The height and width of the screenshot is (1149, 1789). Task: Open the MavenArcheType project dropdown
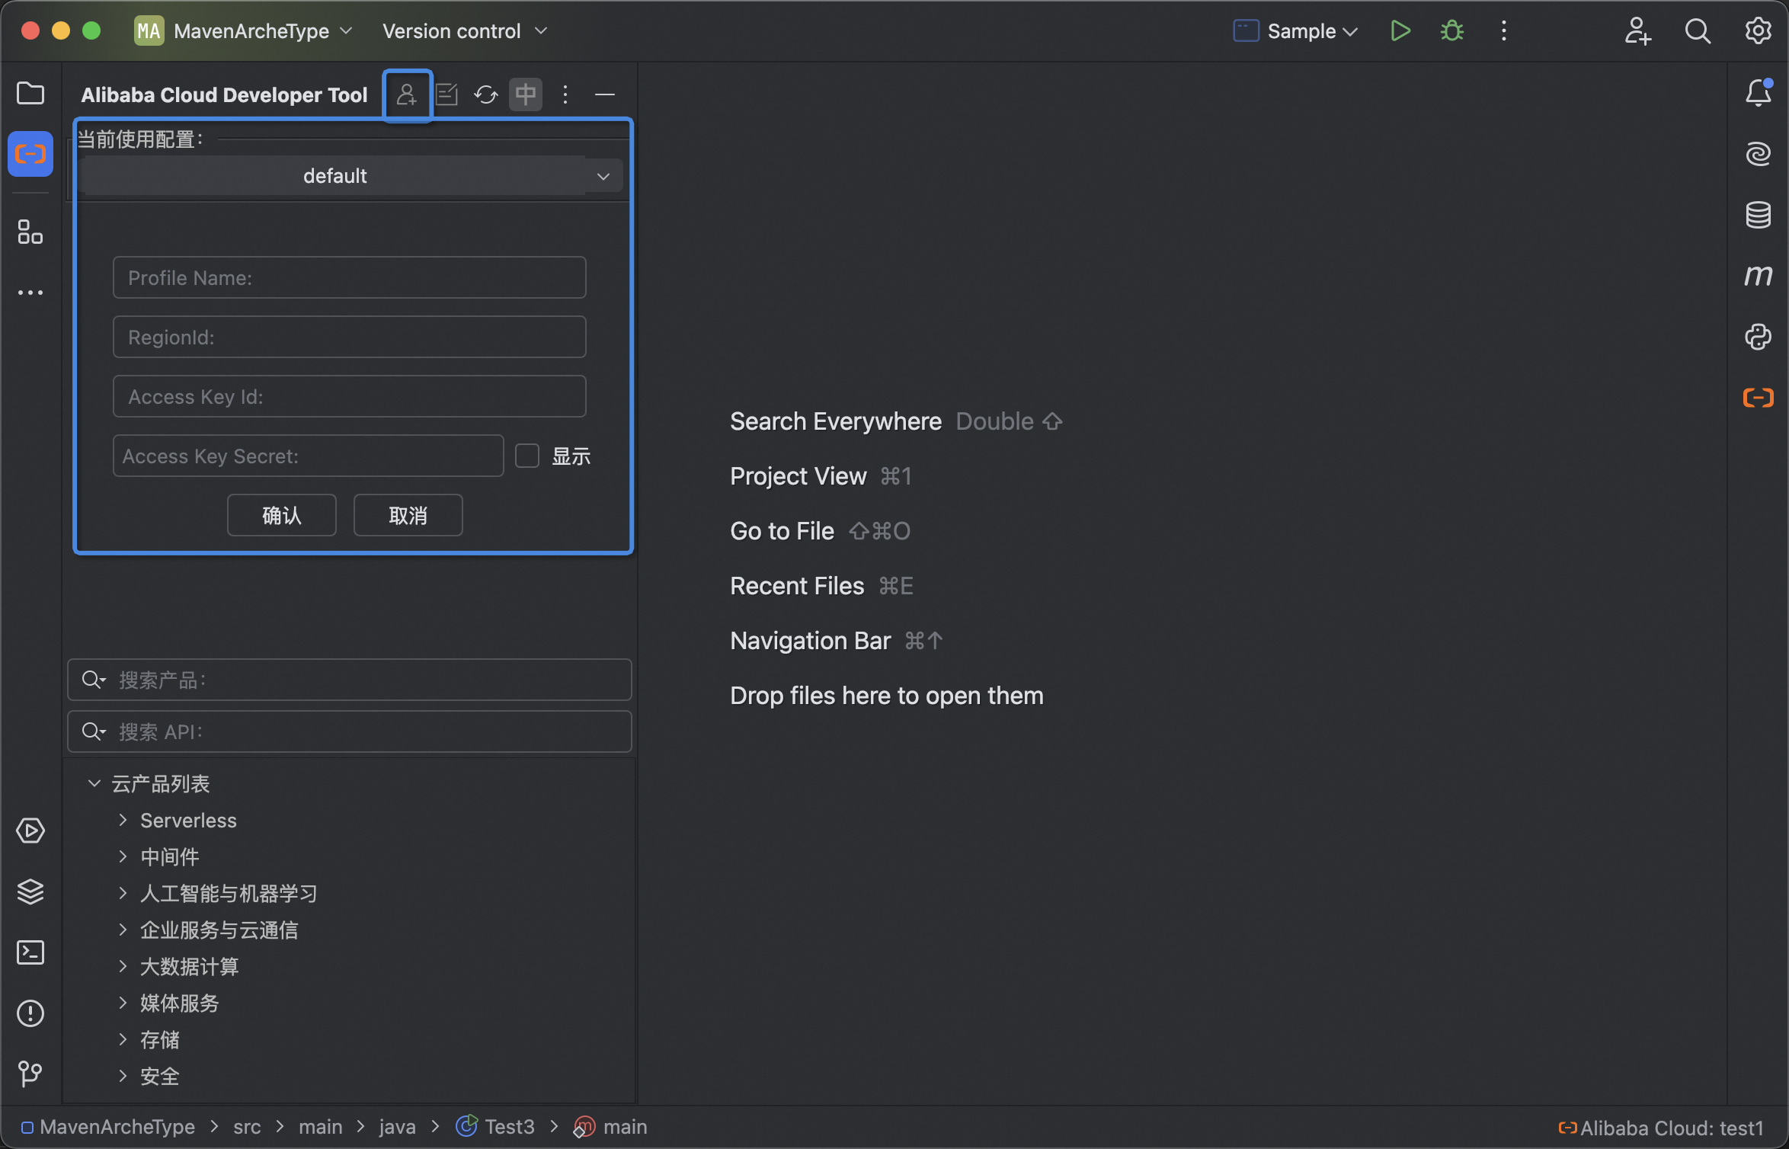(x=244, y=30)
